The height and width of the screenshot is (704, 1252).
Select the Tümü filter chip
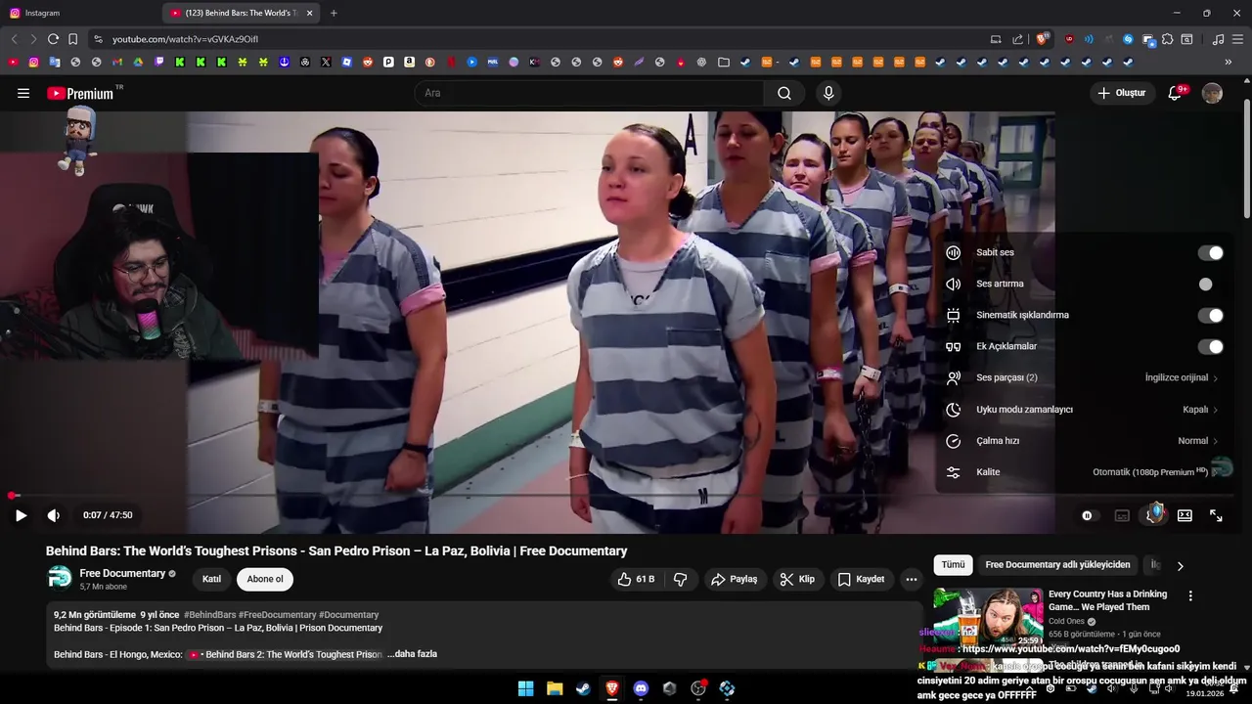click(953, 565)
